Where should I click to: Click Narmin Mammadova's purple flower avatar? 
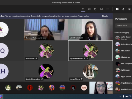(x=46, y=71)
